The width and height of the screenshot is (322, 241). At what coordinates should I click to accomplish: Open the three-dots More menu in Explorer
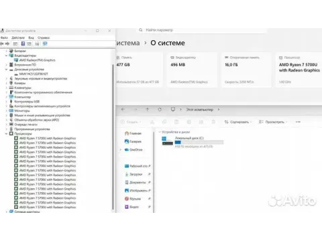[x=298, y=122]
